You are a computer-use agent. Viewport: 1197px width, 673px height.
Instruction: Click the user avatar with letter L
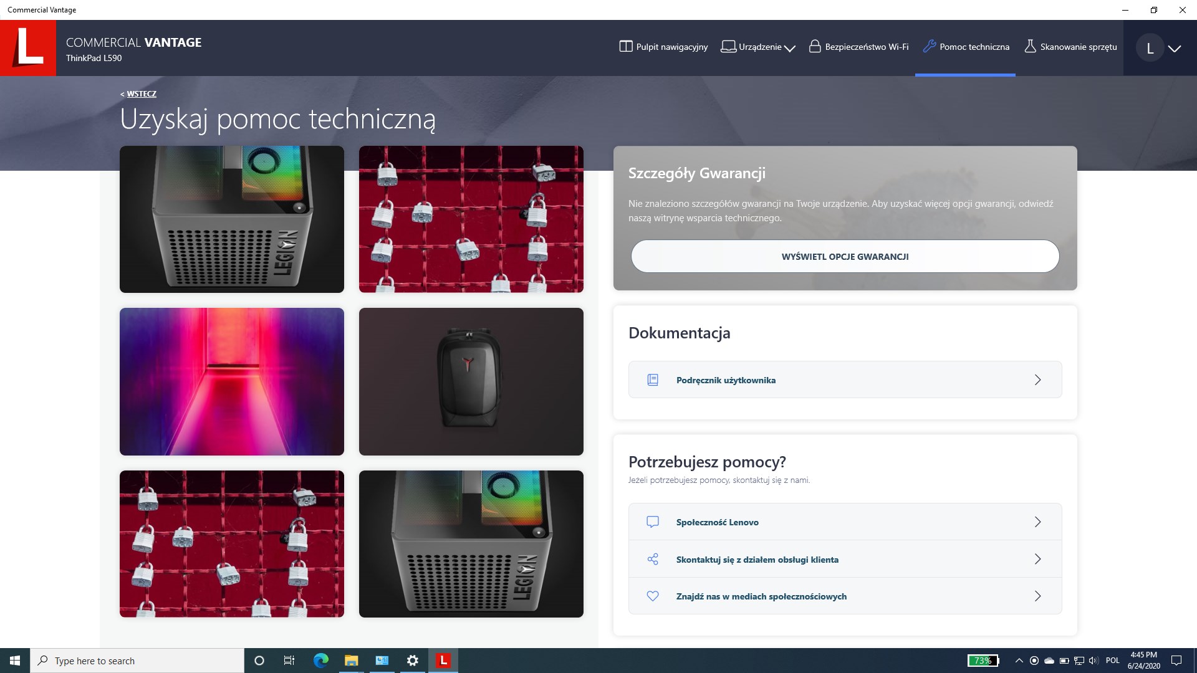(x=1150, y=49)
